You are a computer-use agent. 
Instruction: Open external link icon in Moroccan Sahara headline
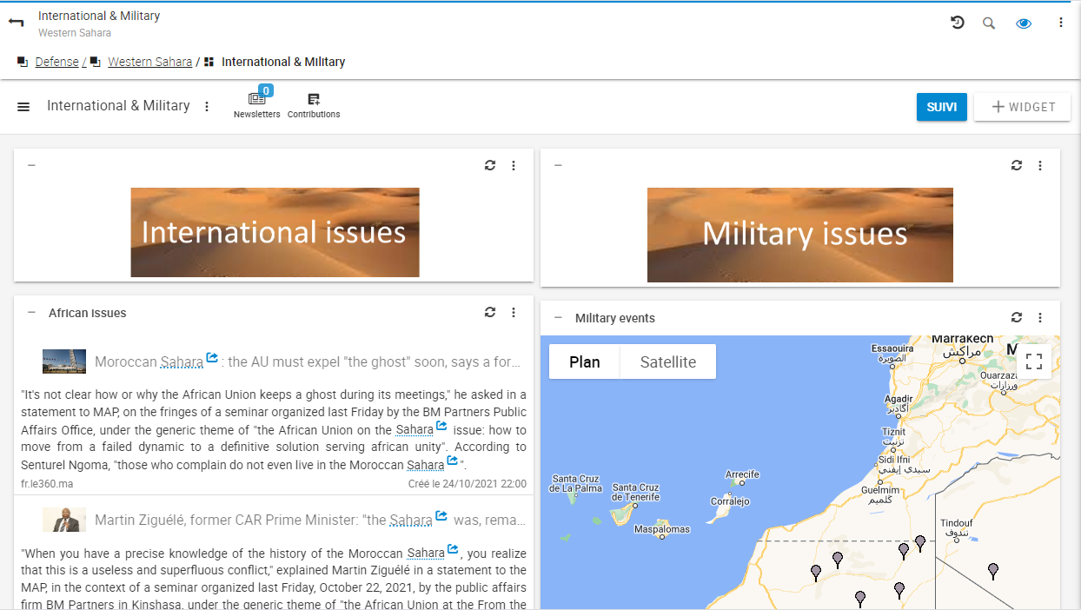[x=212, y=357]
